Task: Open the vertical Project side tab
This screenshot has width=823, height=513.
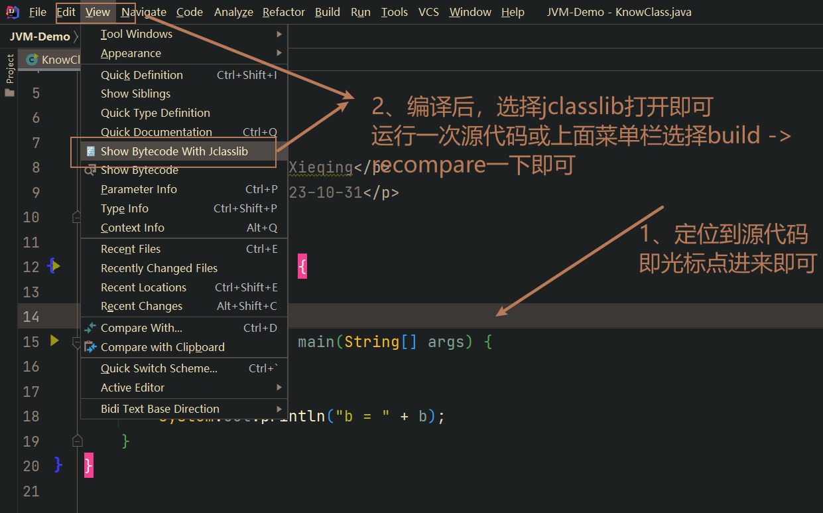Action: click(9, 68)
